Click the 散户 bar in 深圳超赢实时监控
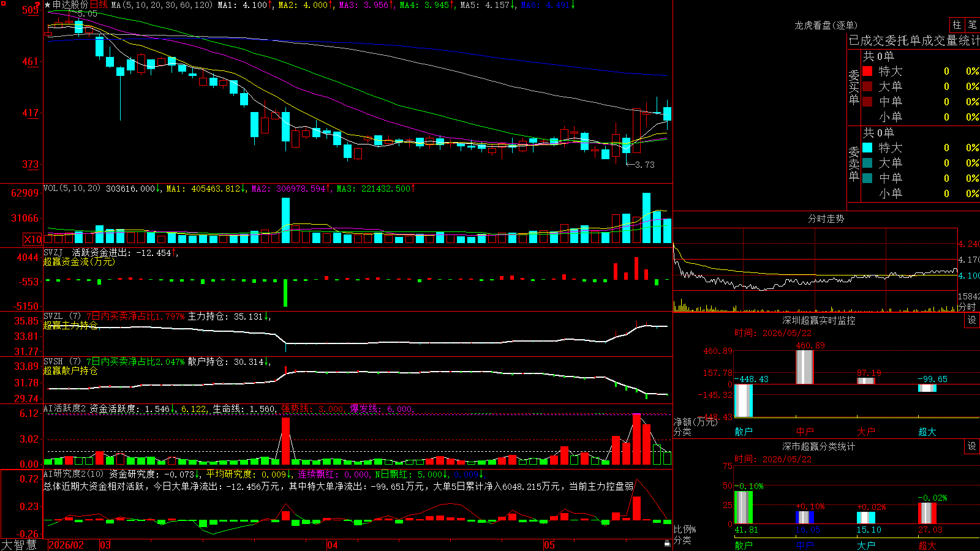 [x=744, y=400]
